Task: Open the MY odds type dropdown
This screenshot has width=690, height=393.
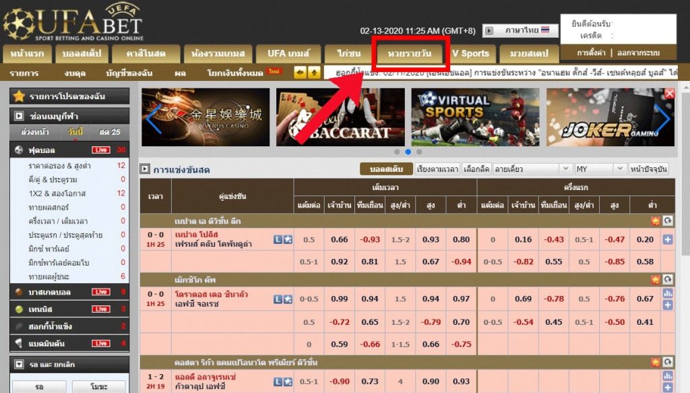Action: (x=600, y=169)
